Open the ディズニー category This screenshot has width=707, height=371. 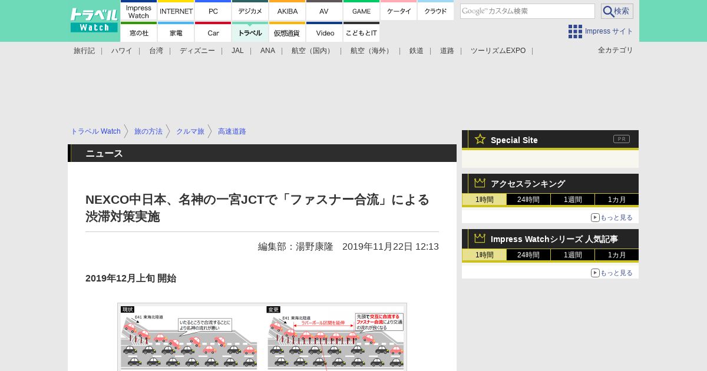(x=197, y=51)
